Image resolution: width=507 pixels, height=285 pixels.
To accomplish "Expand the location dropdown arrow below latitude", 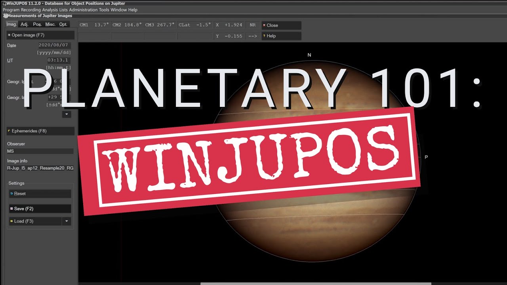I will pos(67,114).
